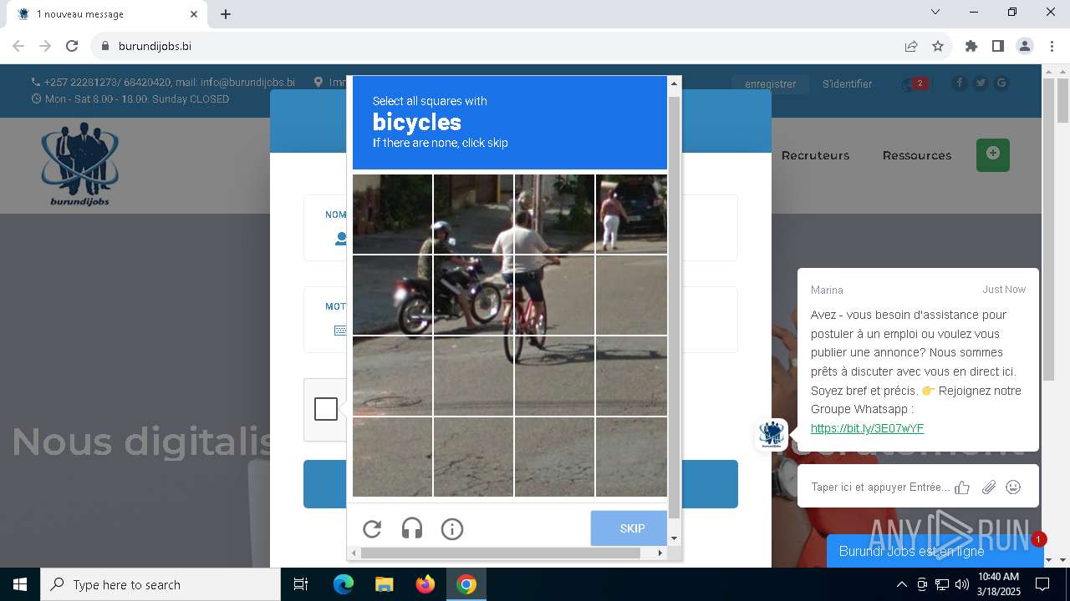Open the captcha info icon
The height and width of the screenshot is (601, 1070).
coord(452,528)
